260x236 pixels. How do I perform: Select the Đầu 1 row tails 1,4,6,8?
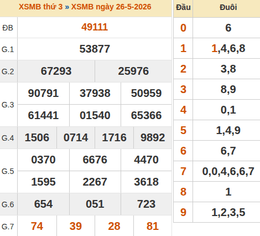point(228,48)
